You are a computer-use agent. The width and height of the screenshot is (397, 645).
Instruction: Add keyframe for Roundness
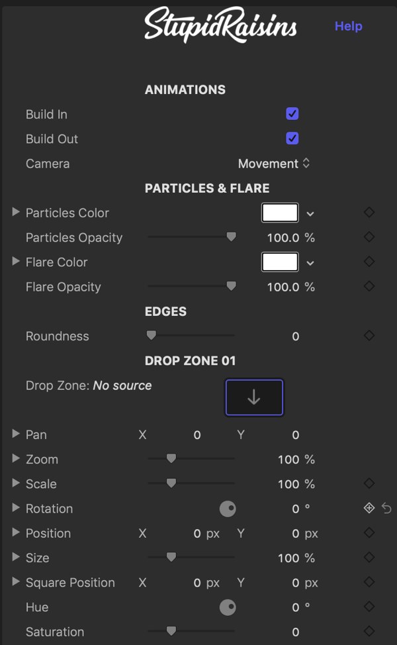369,336
